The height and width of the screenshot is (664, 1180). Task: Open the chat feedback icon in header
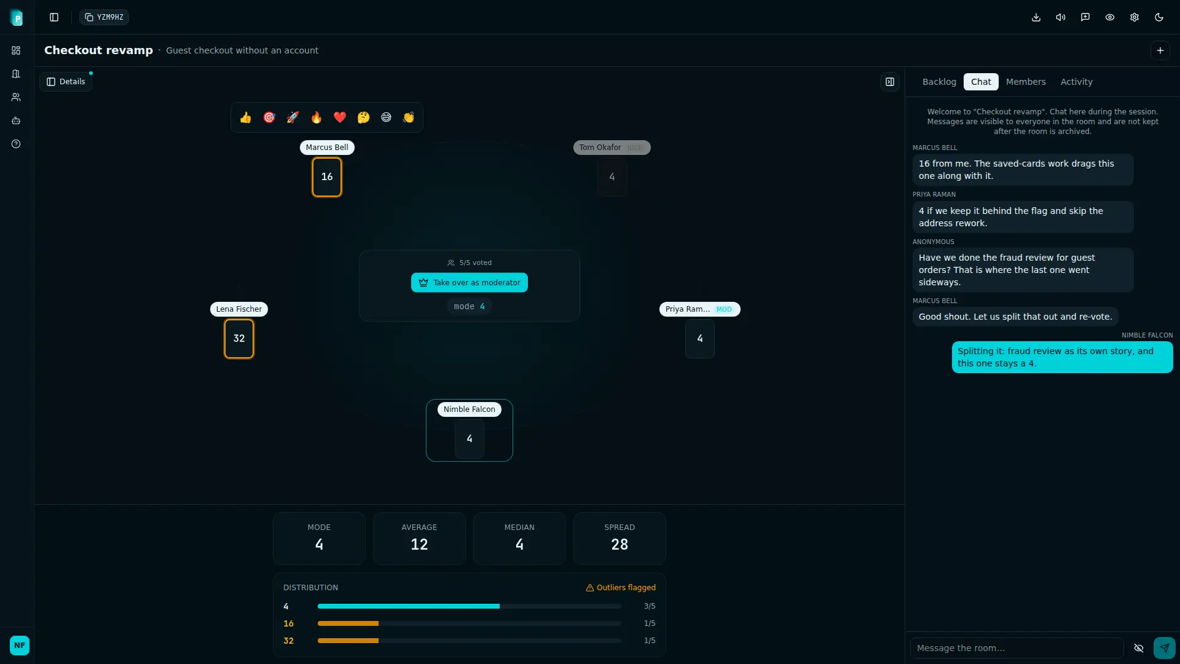pyautogui.click(x=1085, y=17)
